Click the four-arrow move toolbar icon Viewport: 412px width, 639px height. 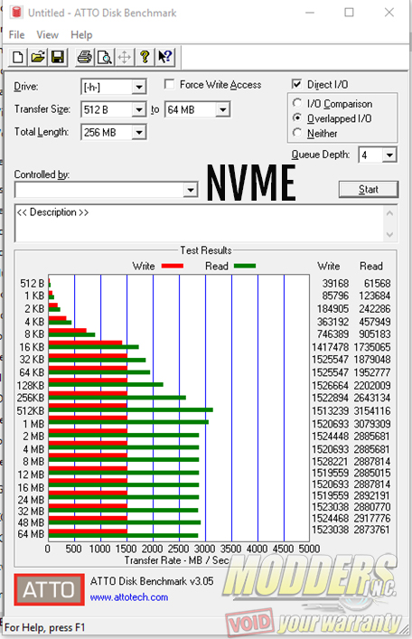click(x=125, y=57)
